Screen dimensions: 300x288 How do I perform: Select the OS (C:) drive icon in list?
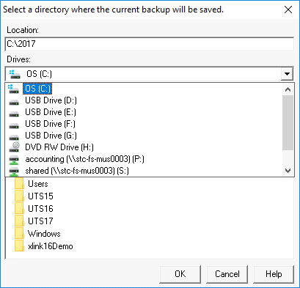pyautogui.click(x=13, y=89)
